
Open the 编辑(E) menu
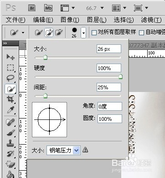(43, 20)
